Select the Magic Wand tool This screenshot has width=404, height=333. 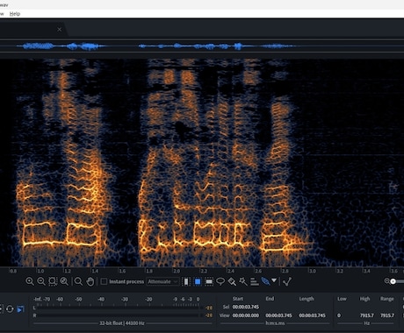243,281
